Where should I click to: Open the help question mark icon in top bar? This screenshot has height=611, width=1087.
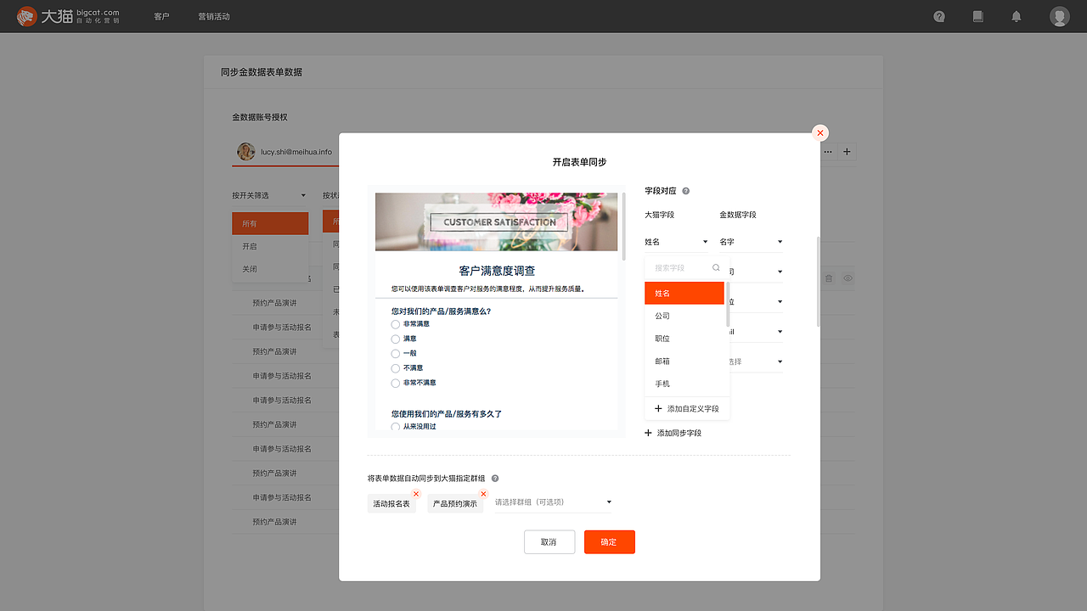939,16
